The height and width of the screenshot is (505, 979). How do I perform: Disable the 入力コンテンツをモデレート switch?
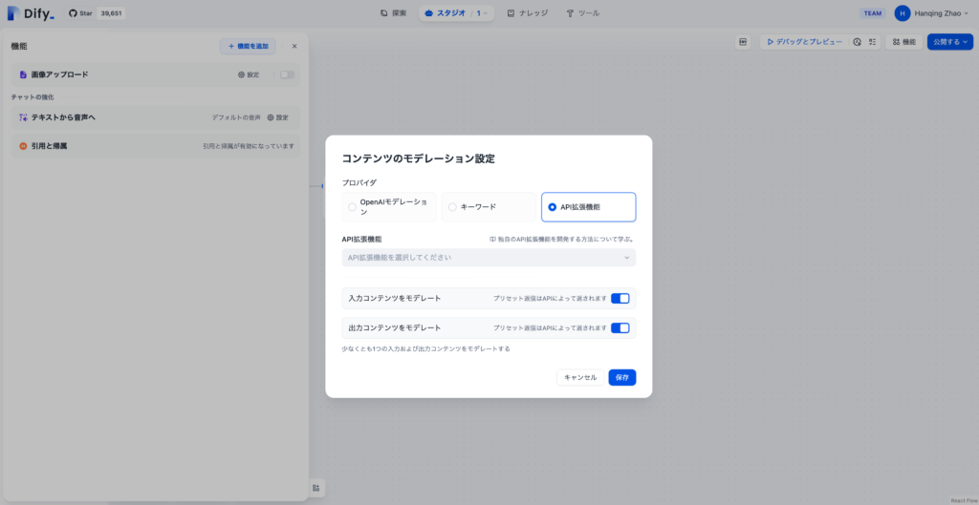click(x=620, y=299)
